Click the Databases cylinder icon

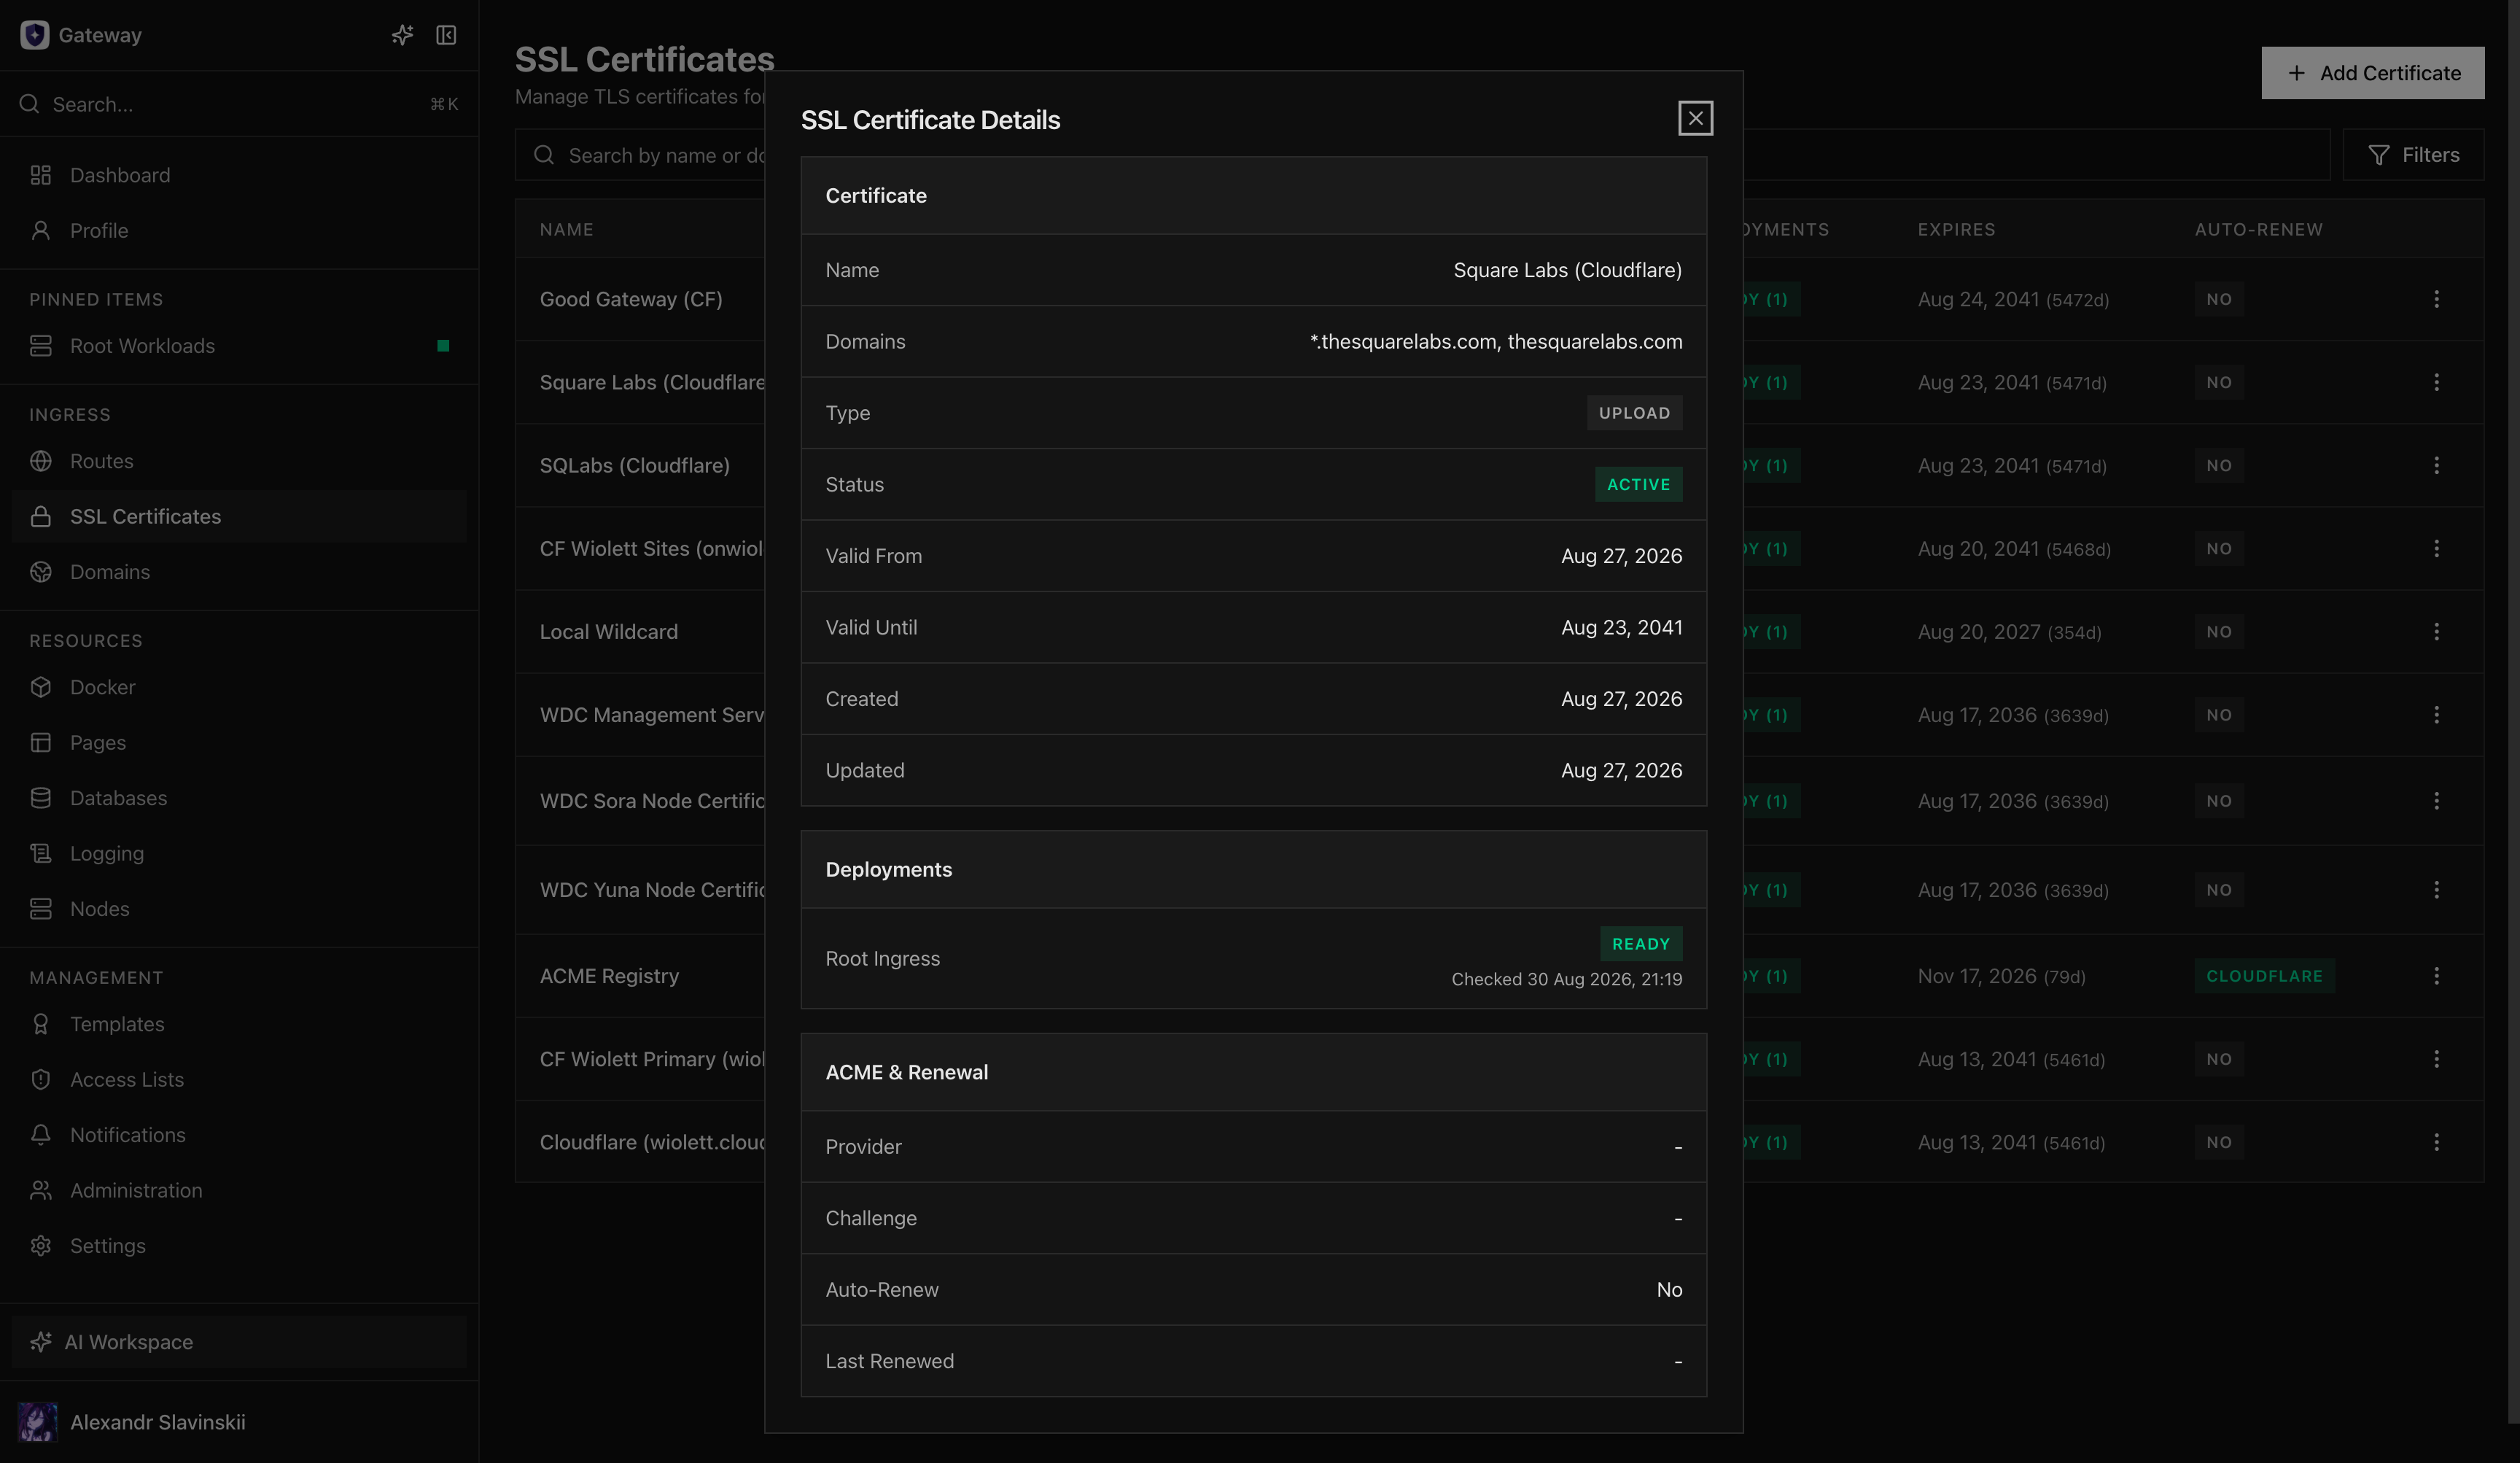click(41, 798)
